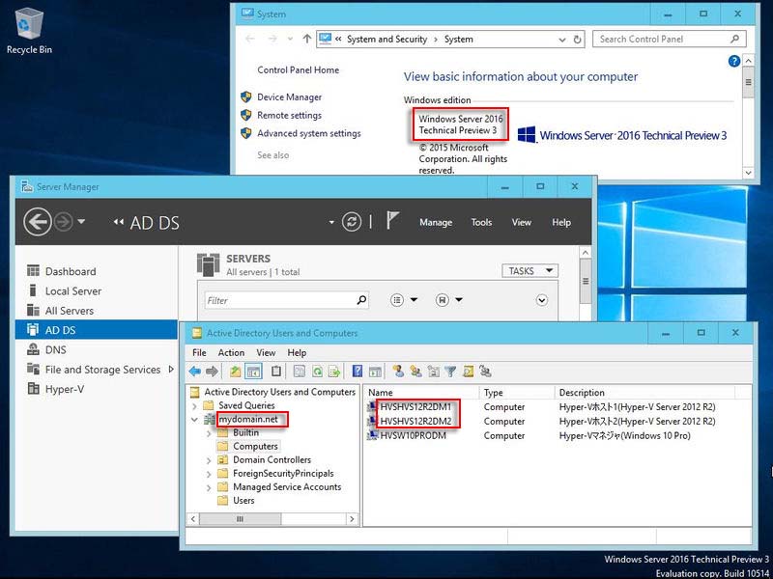Open Action menu in Active Directory window

click(x=231, y=352)
